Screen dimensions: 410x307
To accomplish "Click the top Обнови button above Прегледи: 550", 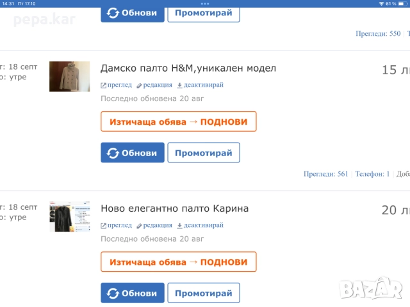I will (x=133, y=13).
